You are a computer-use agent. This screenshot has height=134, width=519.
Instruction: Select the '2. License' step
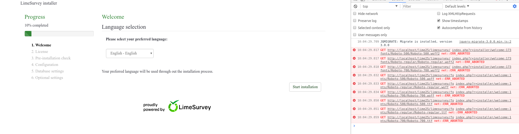40,52
